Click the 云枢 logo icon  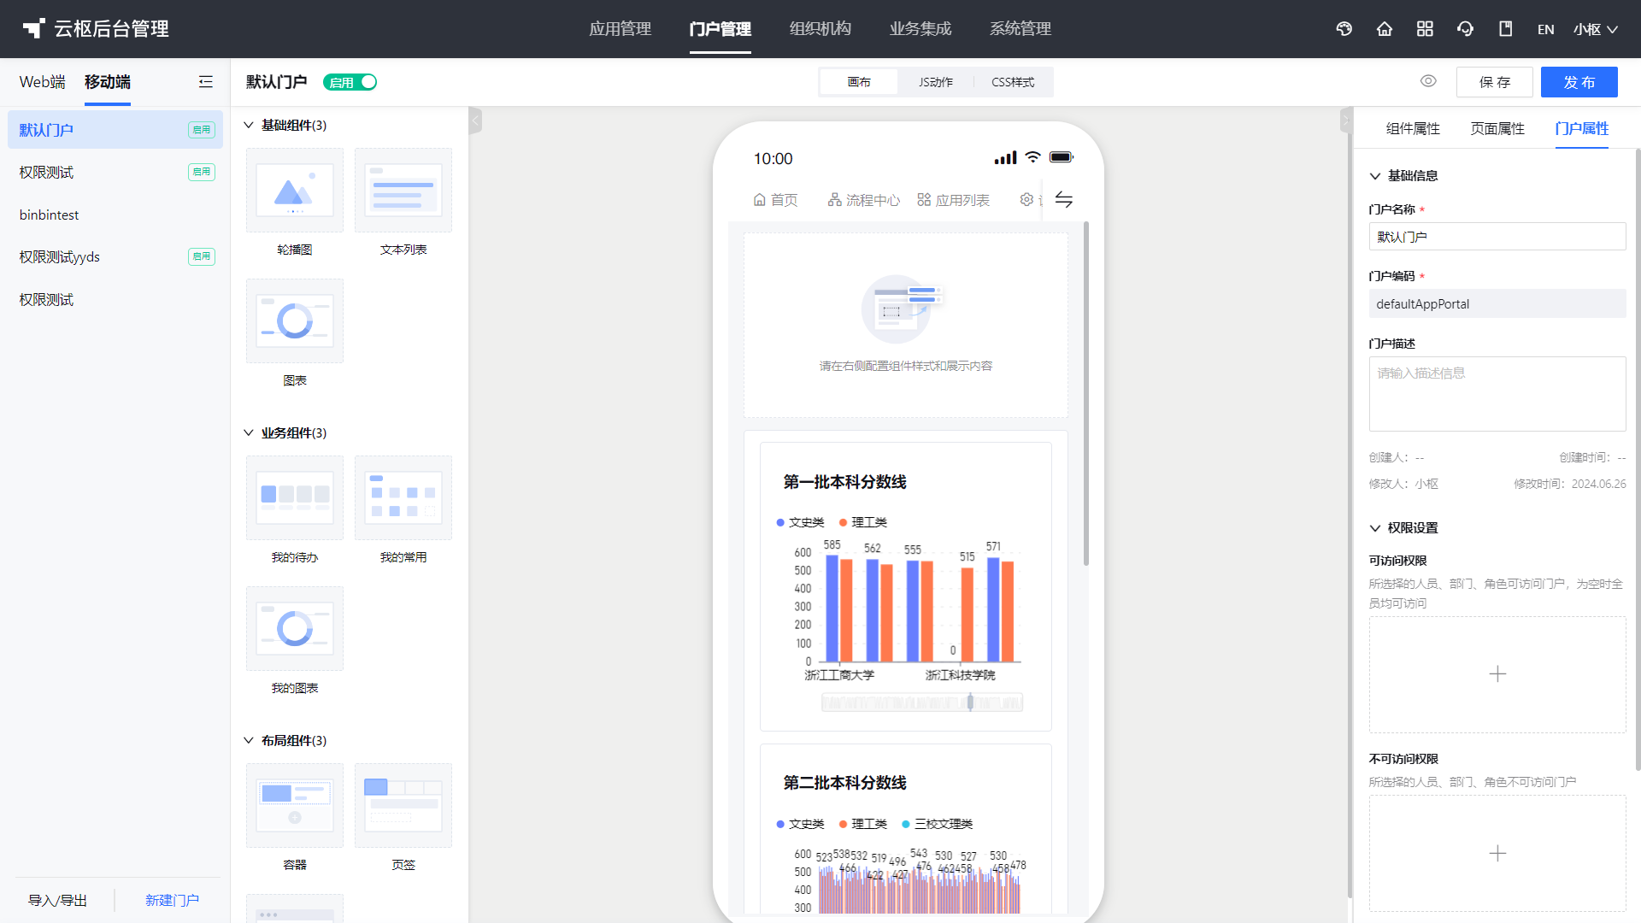coord(33,28)
